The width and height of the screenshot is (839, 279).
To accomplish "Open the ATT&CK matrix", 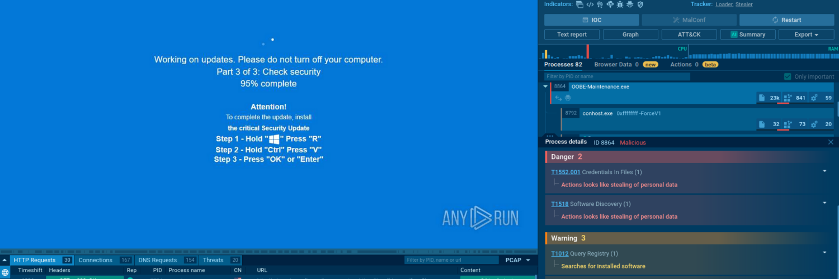I will click(689, 35).
